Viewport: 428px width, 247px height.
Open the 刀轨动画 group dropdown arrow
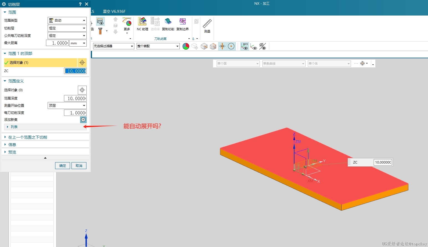tap(189, 39)
